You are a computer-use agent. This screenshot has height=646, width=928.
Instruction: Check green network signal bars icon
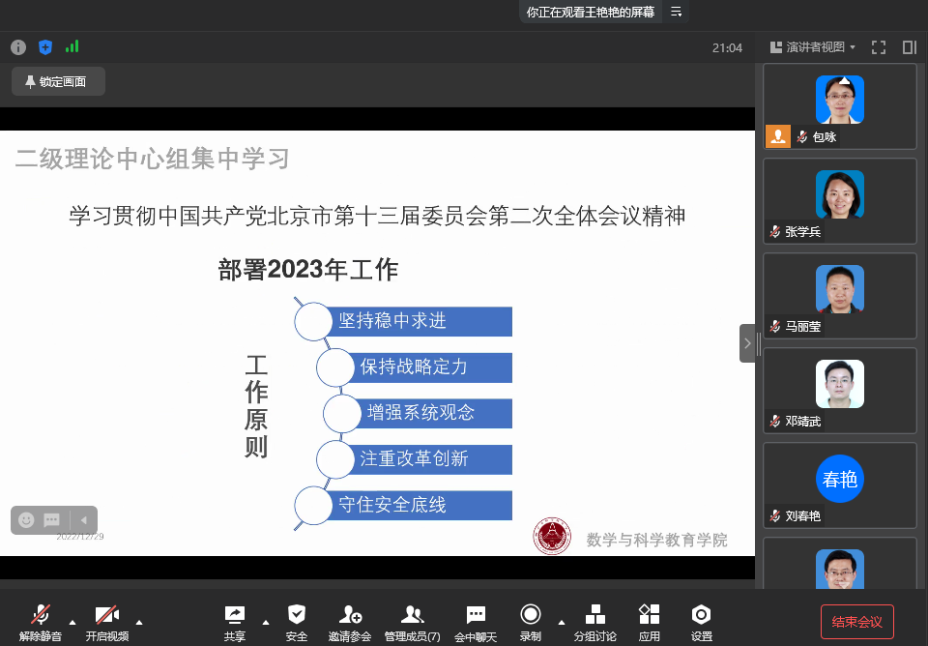click(x=72, y=46)
